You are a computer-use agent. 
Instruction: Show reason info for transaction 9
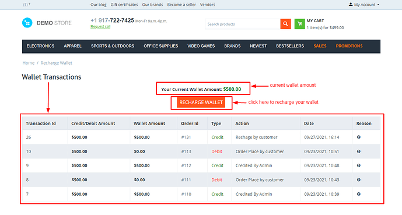359,165
